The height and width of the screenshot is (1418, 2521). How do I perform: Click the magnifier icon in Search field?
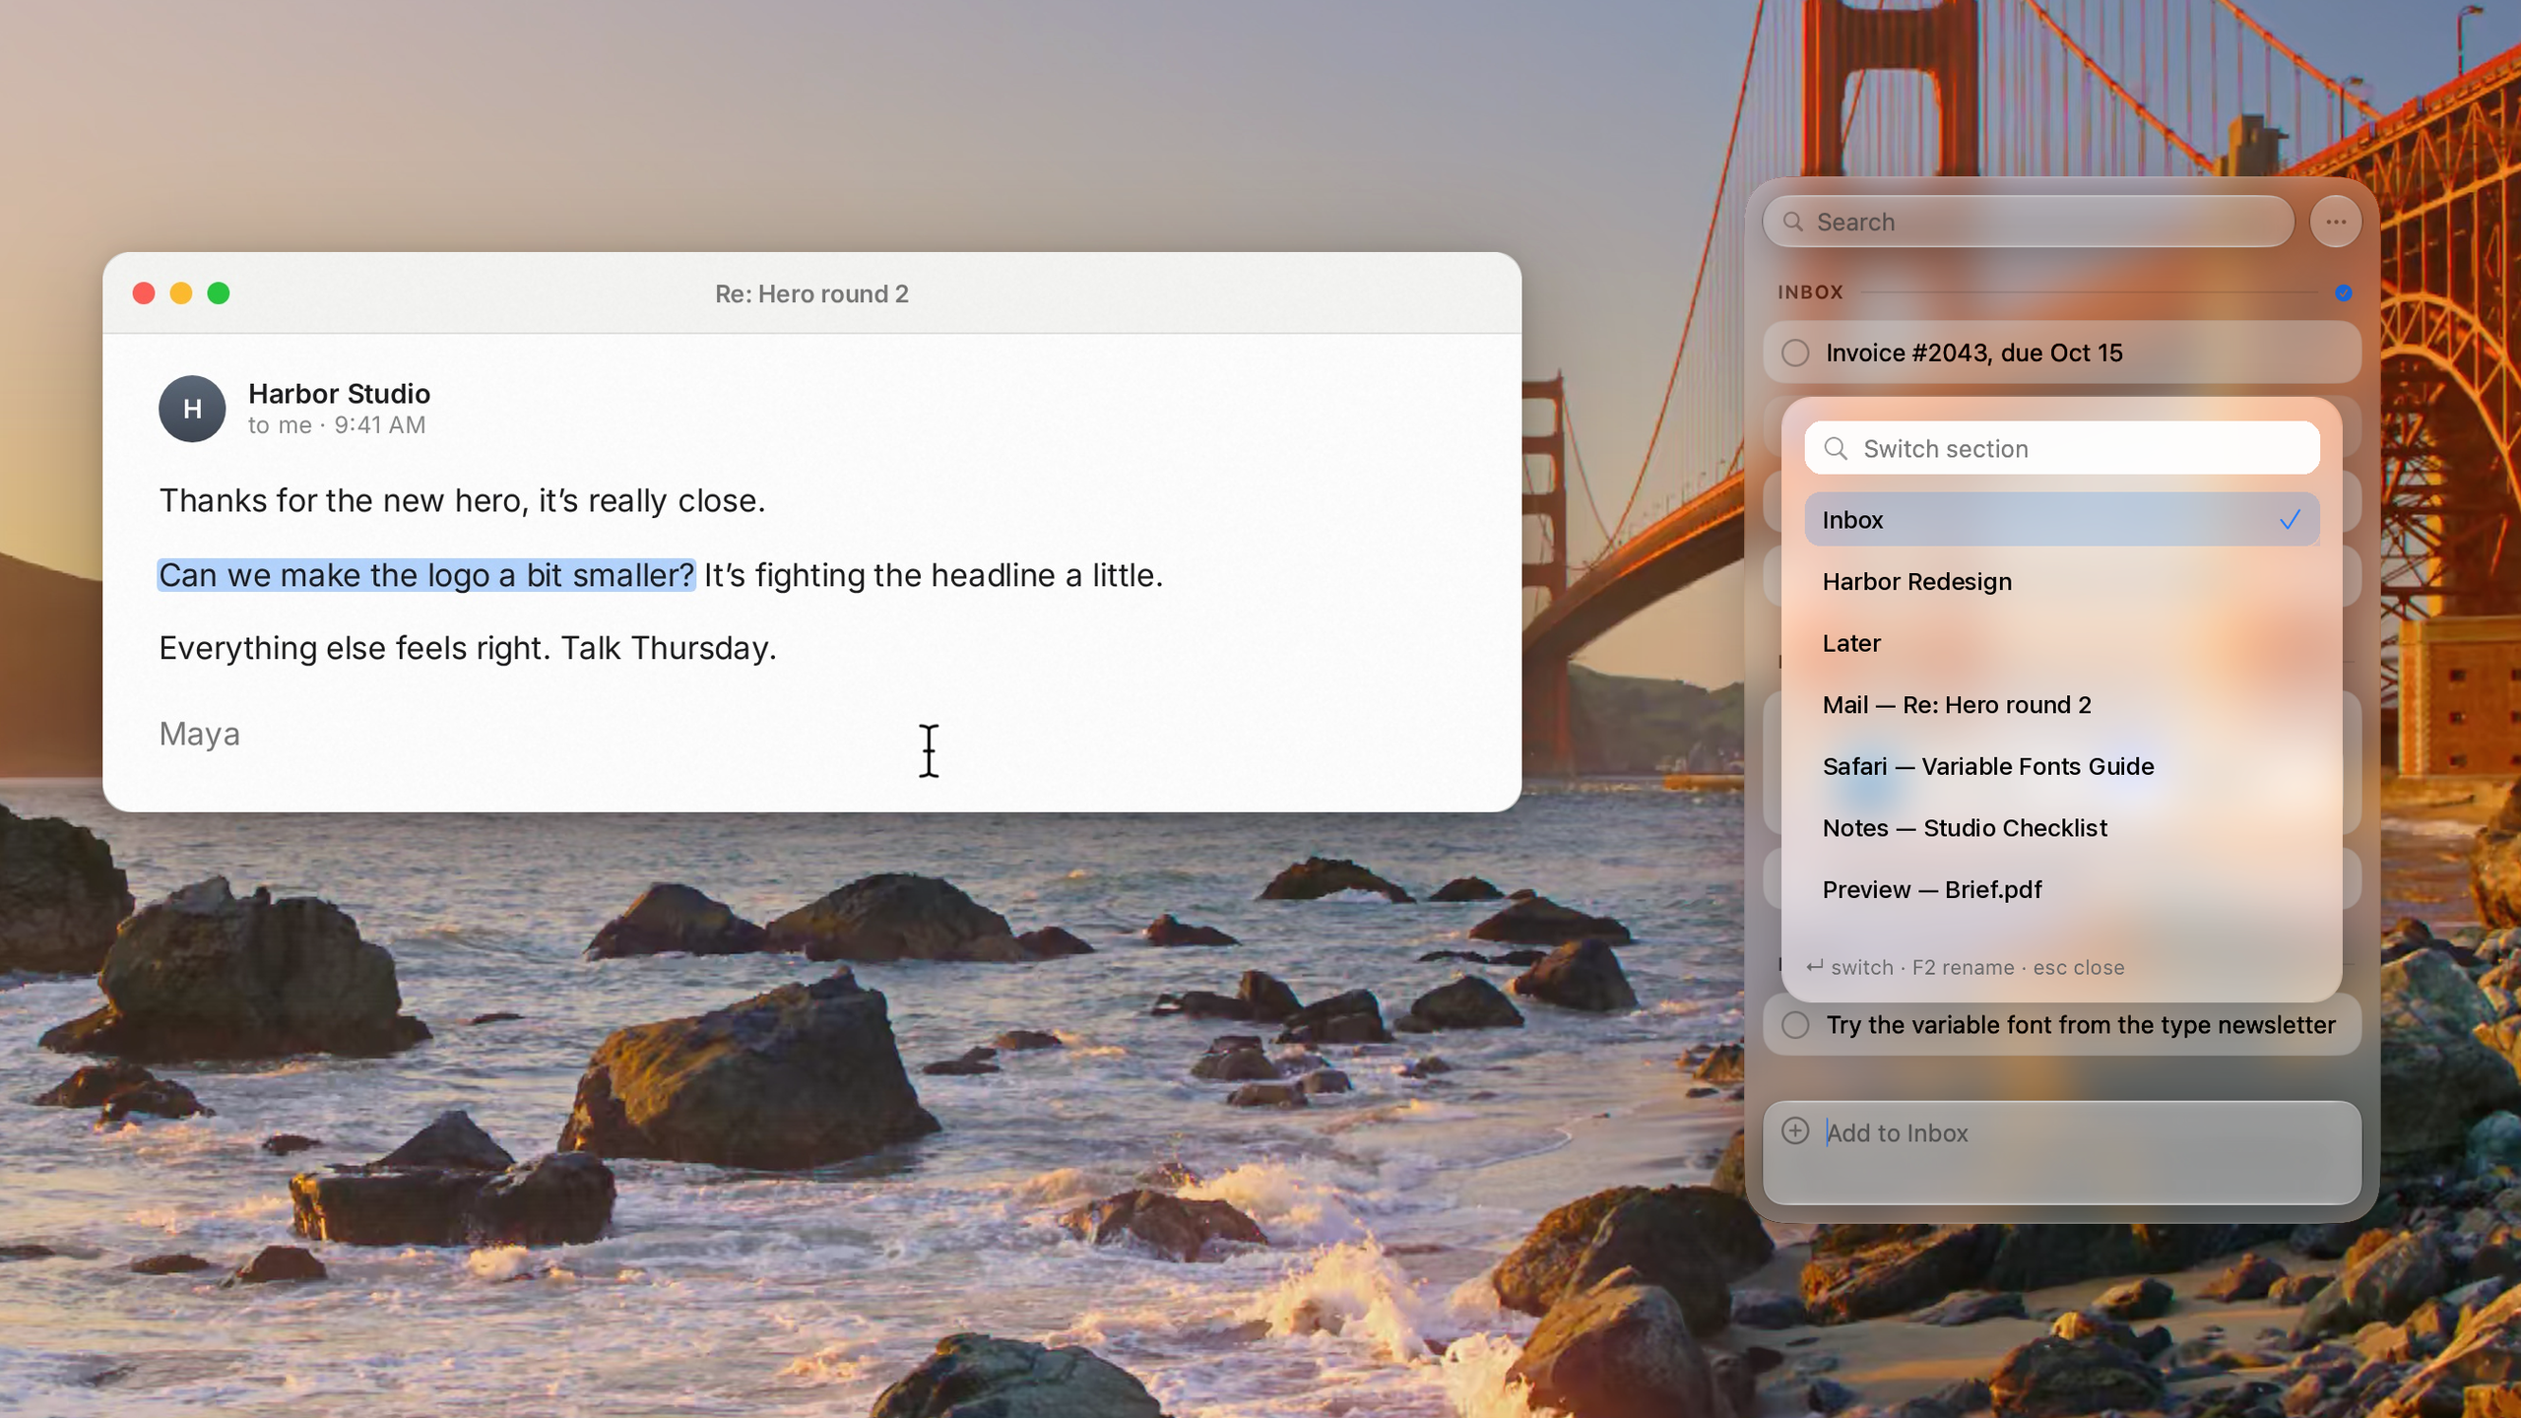[1793, 222]
